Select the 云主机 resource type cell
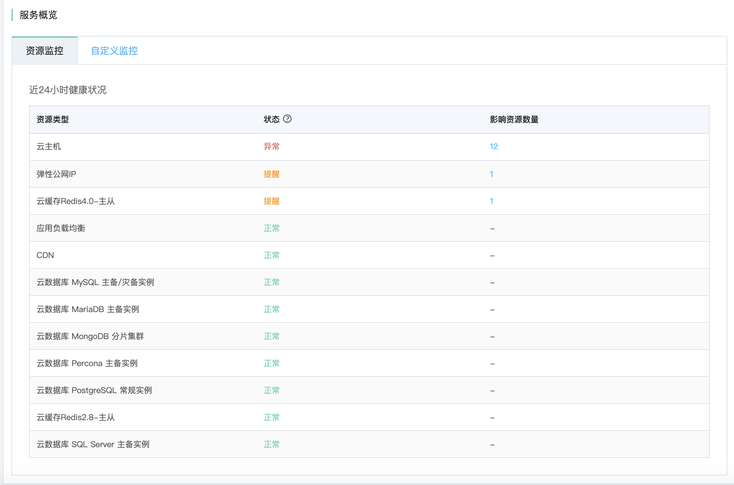Image resolution: width=734 pixels, height=485 pixels. pyautogui.click(x=49, y=147)
